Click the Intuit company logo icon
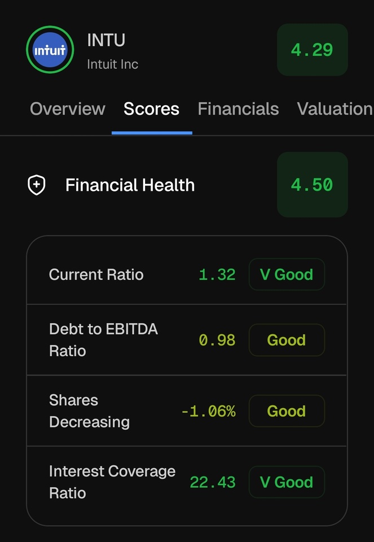This screenshot has height=542, width=374. [50, 50]
